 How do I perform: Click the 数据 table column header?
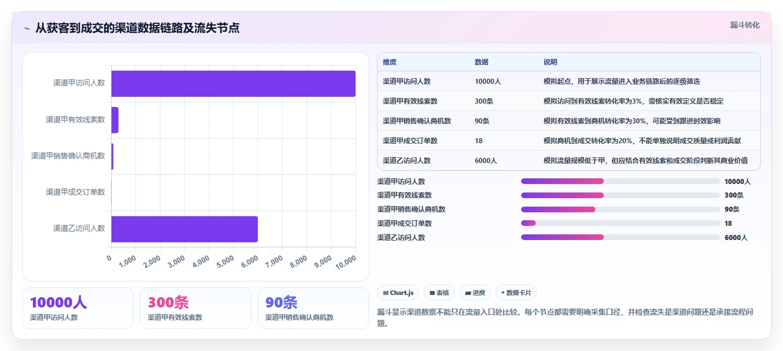point(481,62)
